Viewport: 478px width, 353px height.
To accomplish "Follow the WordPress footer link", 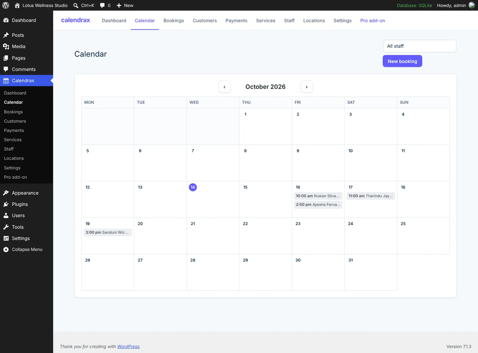I will [x=128, y=347].
